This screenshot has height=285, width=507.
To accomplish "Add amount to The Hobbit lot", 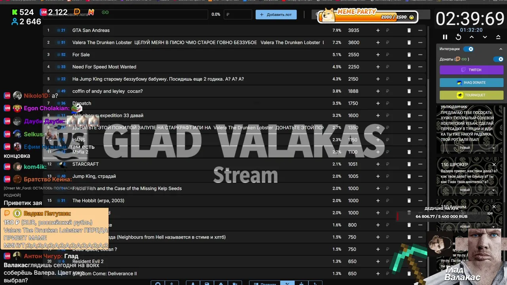I will tap(378, 201).
